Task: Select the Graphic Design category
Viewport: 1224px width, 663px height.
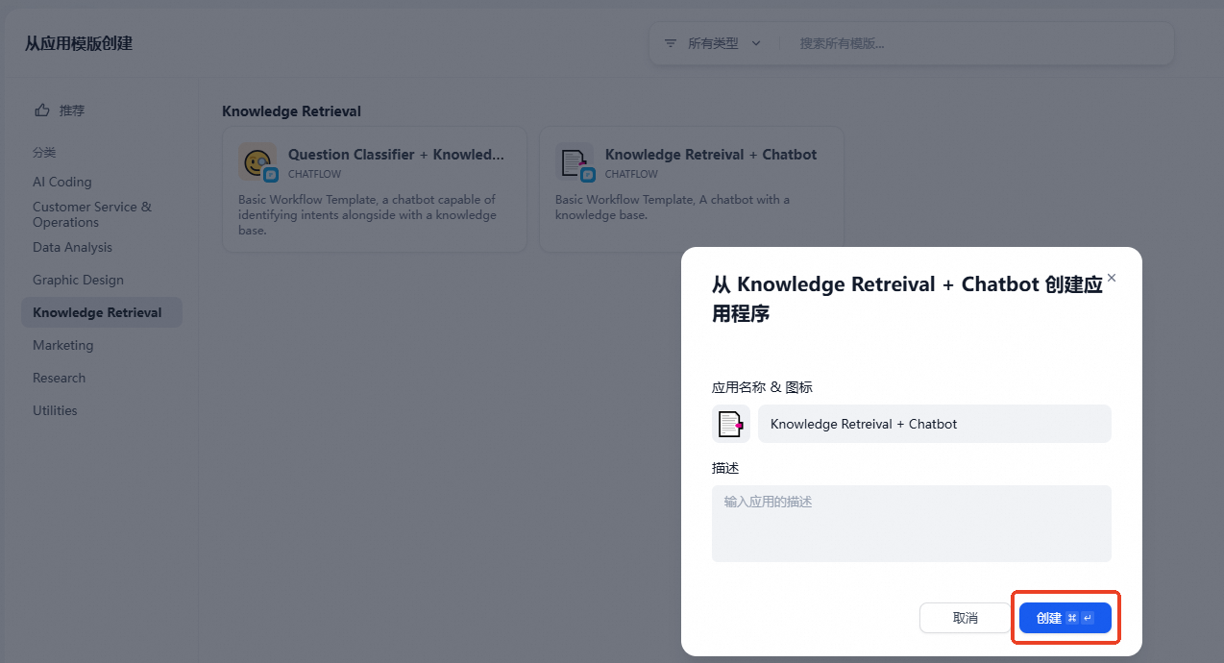Action: point(78,280)
